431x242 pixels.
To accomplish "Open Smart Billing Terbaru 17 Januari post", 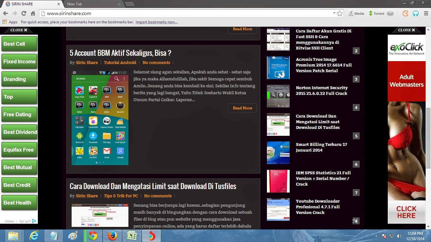I will click(321, 147).
